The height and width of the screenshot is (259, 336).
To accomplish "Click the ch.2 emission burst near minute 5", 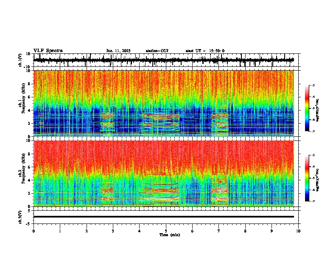I will (161, 191).
